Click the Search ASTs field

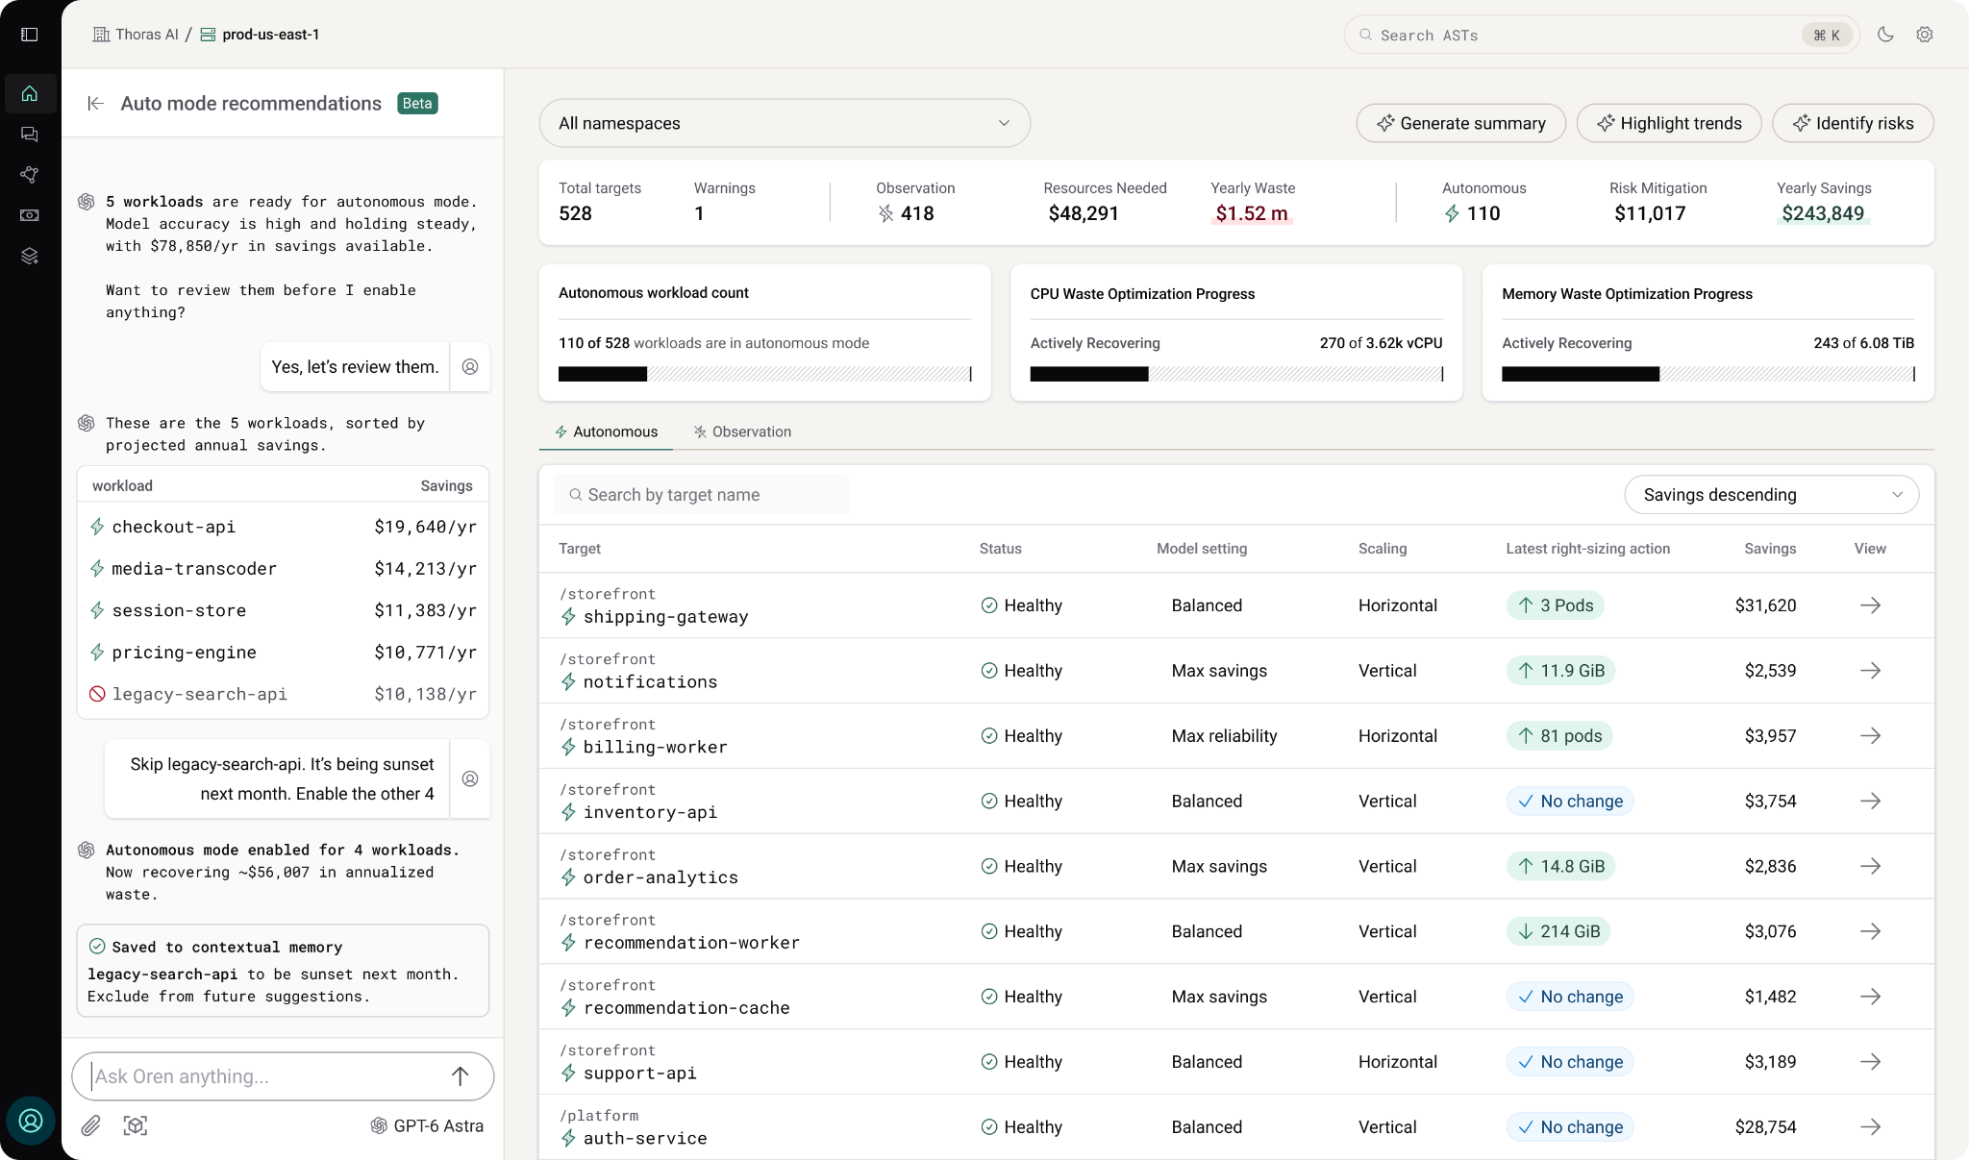(x=1601, y=35)
